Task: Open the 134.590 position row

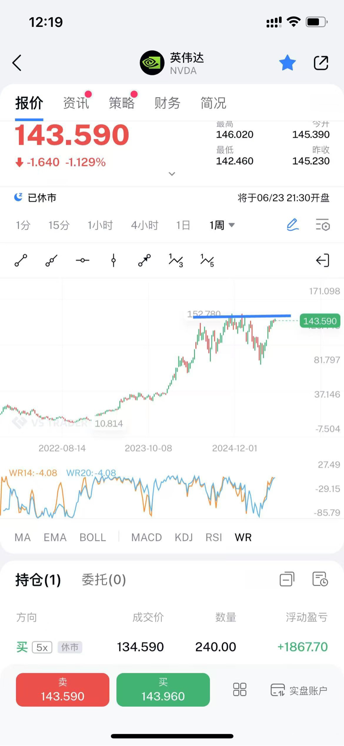Action: (172, 647)
